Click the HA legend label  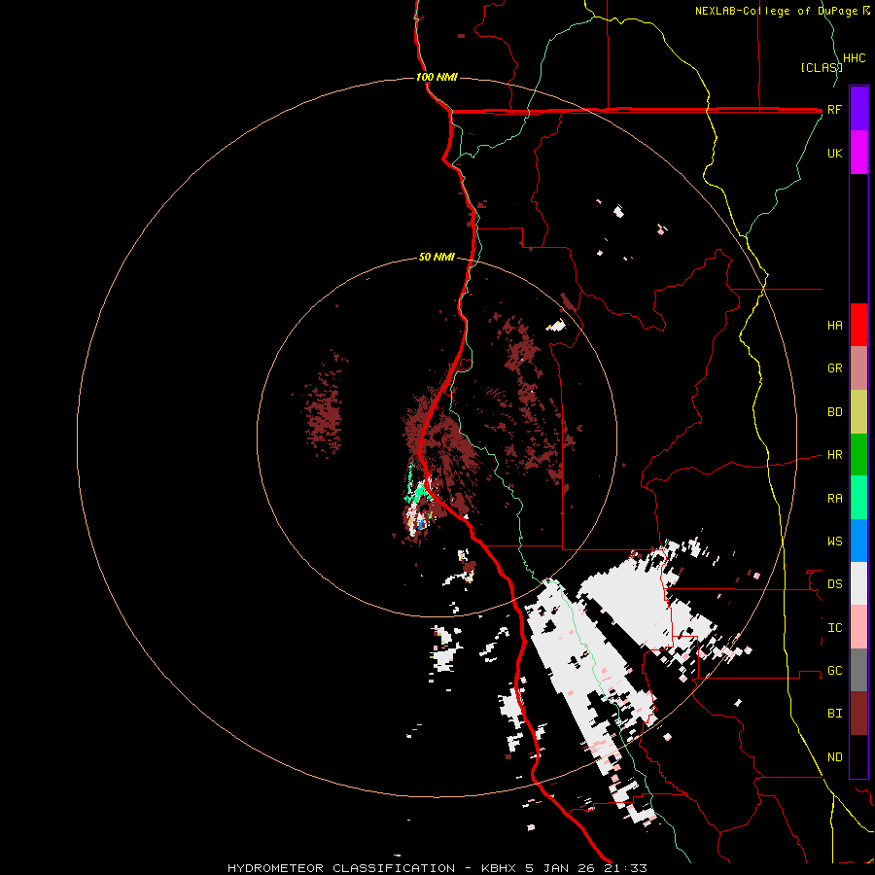(x=834, y=326)
